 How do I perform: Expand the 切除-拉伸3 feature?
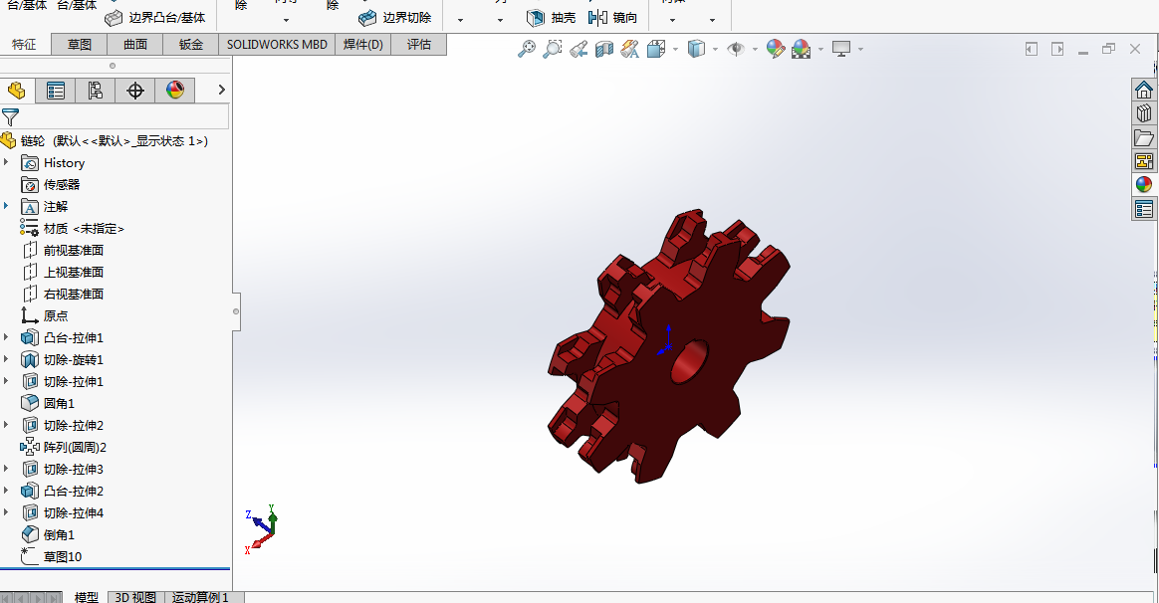point(7,469)
